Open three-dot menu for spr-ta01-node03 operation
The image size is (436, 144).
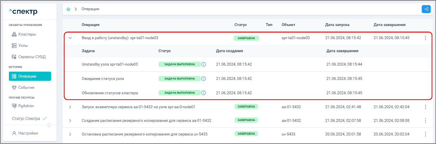pyautogui.click(x=425, y=38)
